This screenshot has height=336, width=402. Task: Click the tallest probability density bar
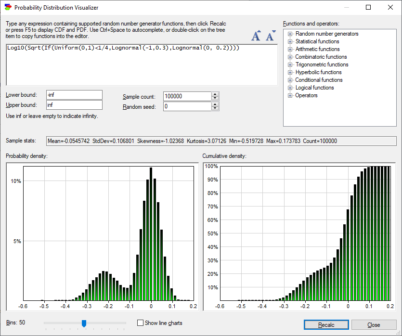[151, 234]
